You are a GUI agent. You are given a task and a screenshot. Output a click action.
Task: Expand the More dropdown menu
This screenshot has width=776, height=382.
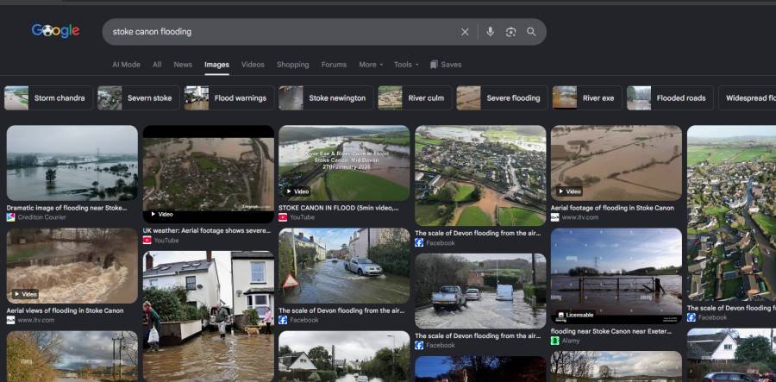(x=371, y=65)
